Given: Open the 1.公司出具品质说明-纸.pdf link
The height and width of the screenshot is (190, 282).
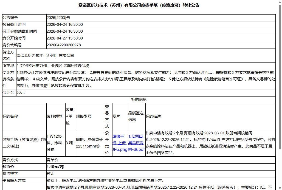Looking at the screenshot, I should pyautogui.click(x=137, y=143).
